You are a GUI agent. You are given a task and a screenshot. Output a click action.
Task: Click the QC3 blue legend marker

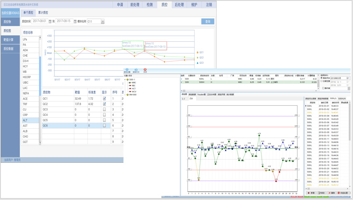click(198, 63)
